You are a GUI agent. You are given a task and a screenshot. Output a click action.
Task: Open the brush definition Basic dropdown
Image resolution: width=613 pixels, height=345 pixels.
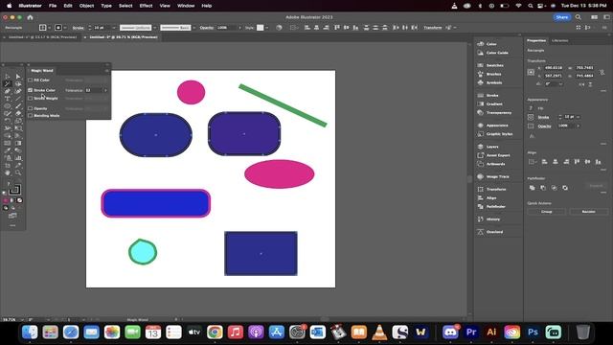[193, 28]
